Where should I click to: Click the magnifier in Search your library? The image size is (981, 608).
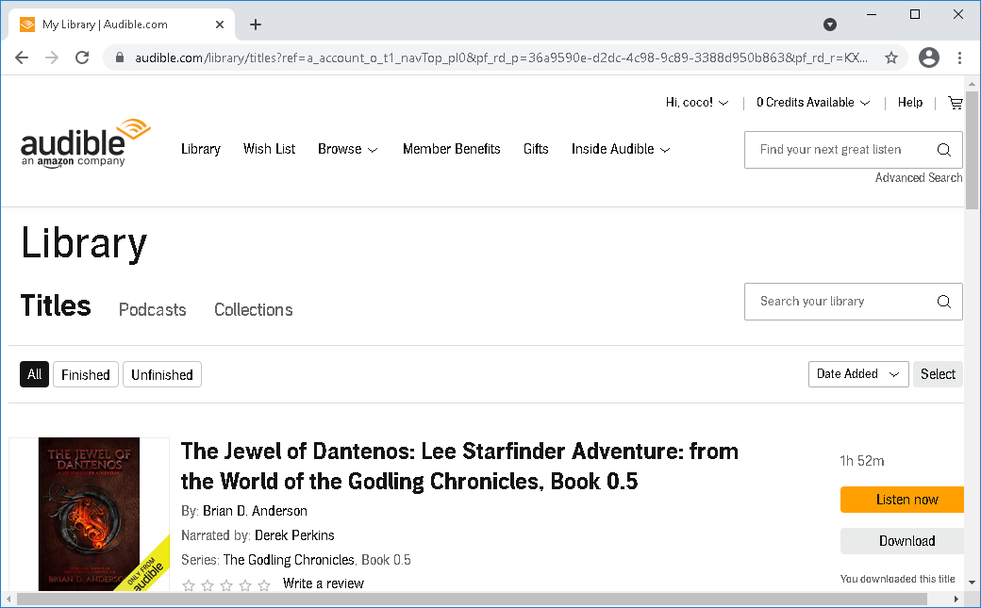coord(943,302)
